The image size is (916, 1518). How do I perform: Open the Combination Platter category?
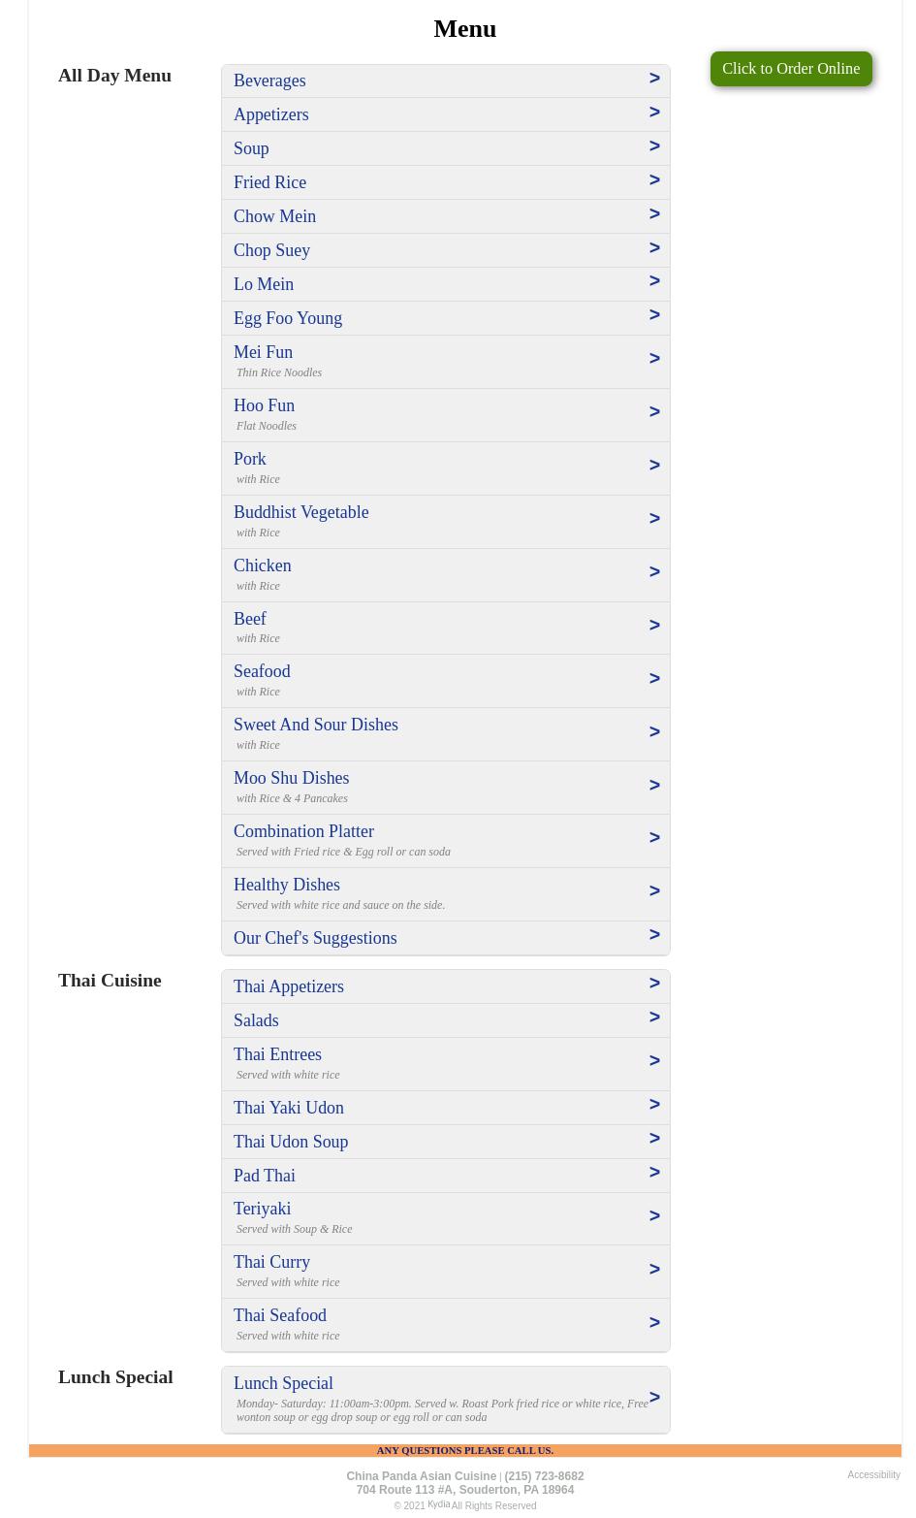pyautogui.click(x=303, y=832)
